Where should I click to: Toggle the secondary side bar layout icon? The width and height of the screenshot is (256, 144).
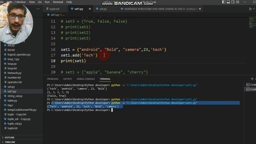pyautogui.click(x=233, y=2)
